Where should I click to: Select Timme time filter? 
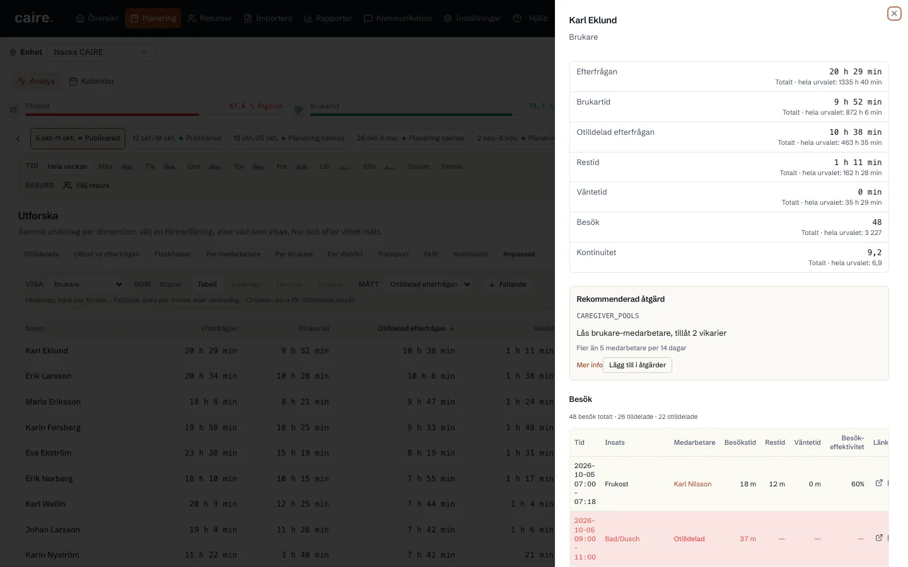[451, 166]
